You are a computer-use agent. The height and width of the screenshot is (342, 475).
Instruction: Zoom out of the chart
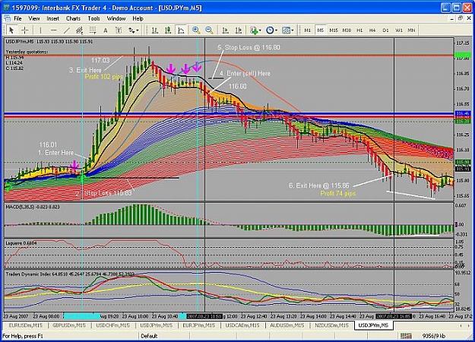209,30
